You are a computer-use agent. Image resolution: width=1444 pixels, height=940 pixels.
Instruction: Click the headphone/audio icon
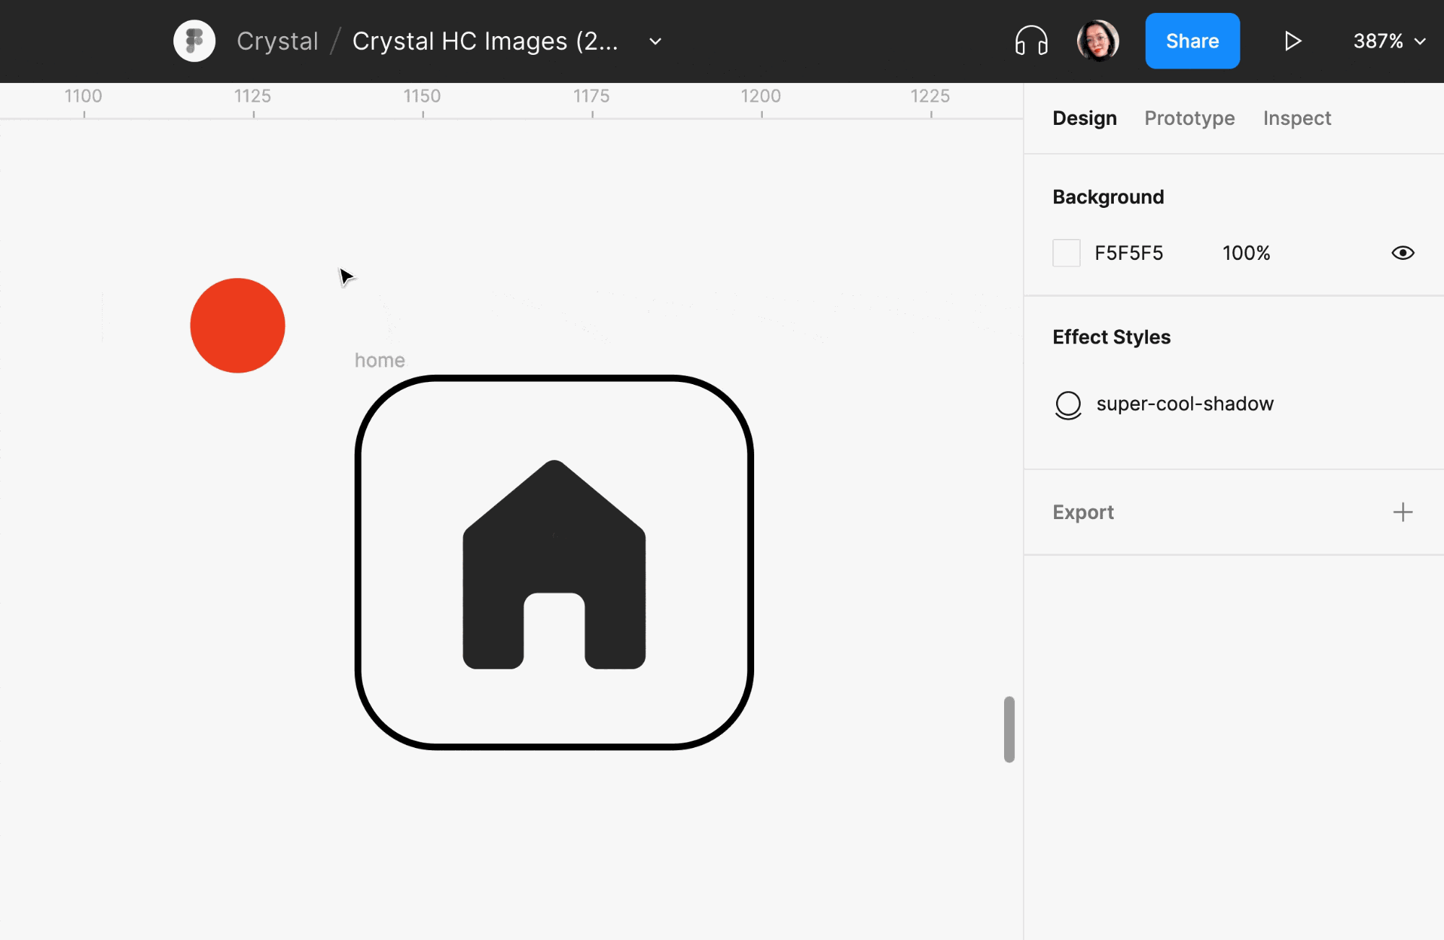coord(1032,41)
